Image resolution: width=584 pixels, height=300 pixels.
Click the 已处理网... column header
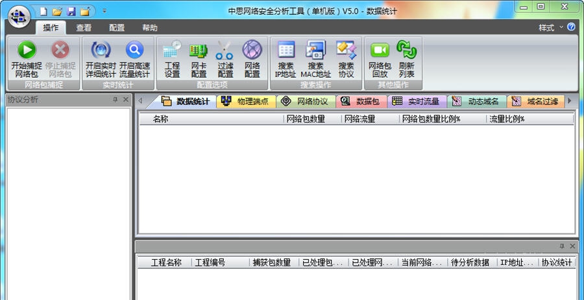pyautogui.click(x=373, y=262)
